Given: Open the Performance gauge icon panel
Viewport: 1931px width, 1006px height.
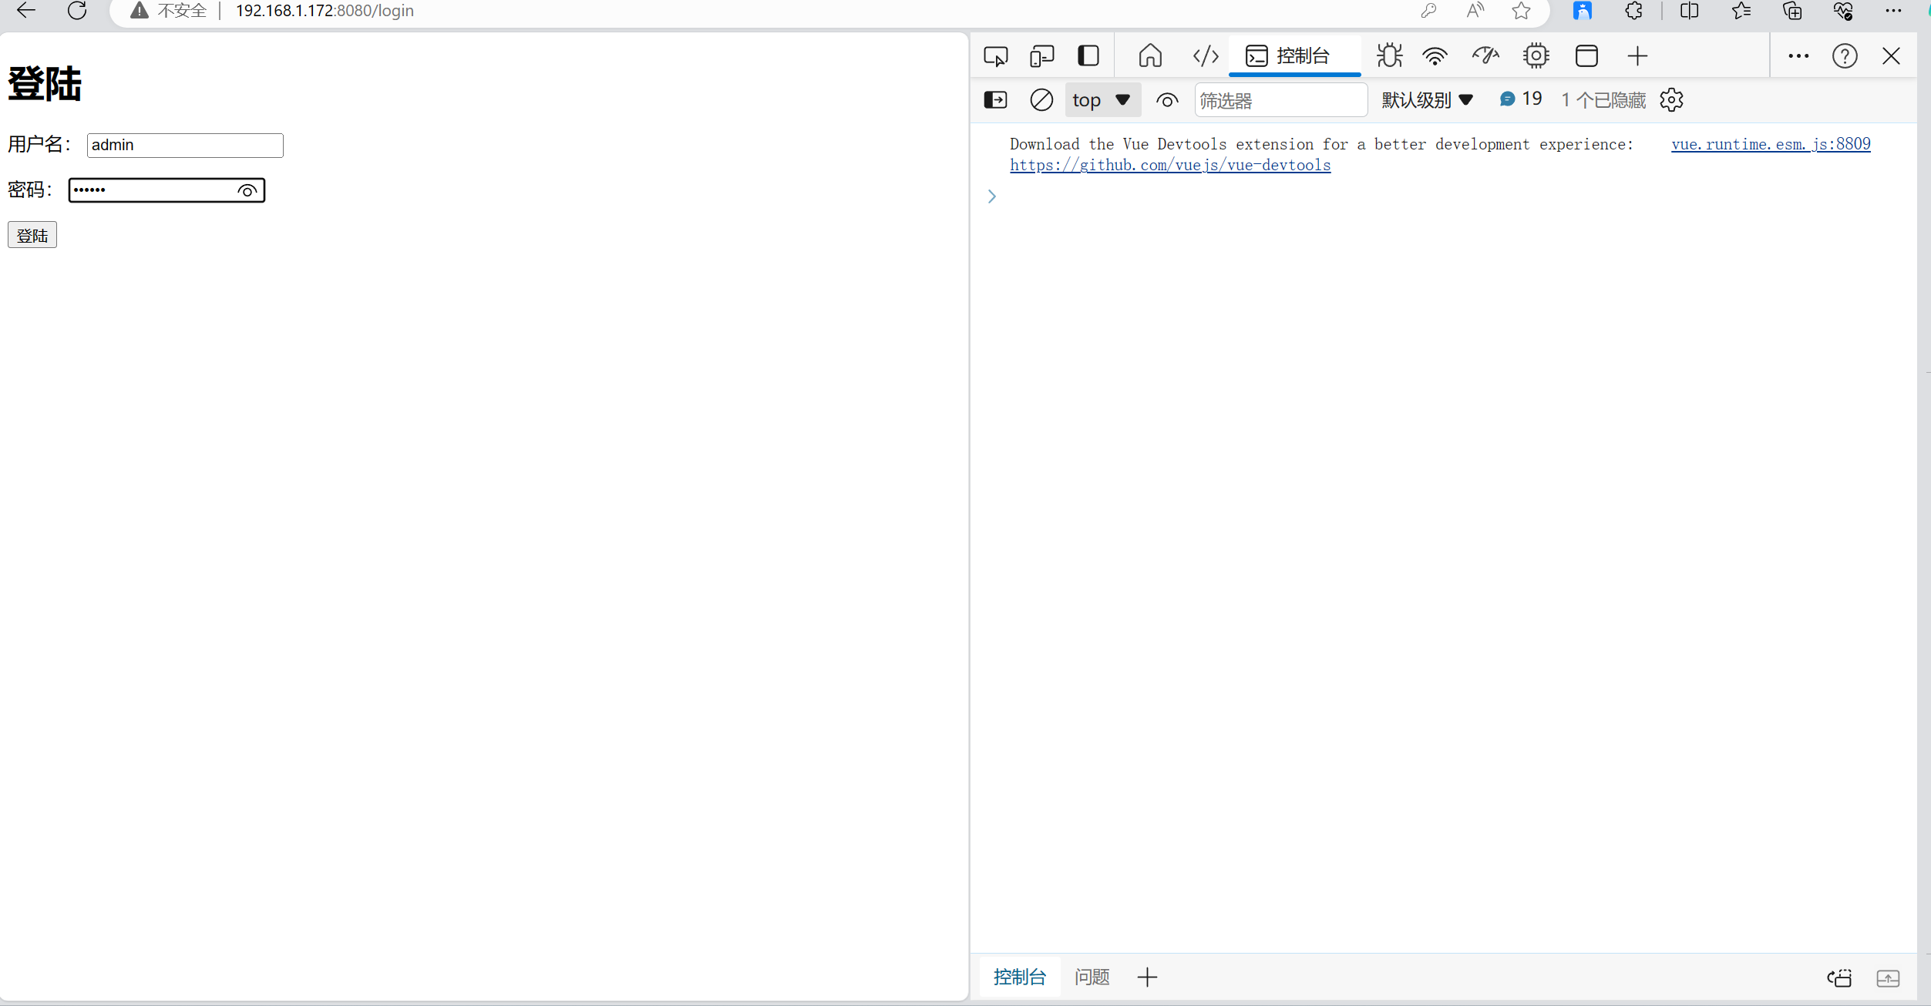Looking at the screenshot, I should tap(1485, 56).
